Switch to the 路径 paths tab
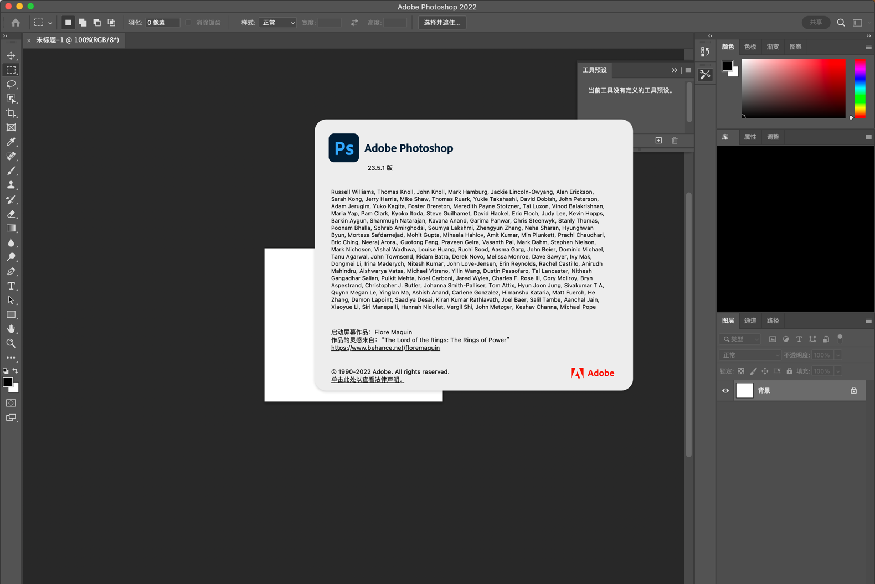875x584 pixels. (773, 321)
